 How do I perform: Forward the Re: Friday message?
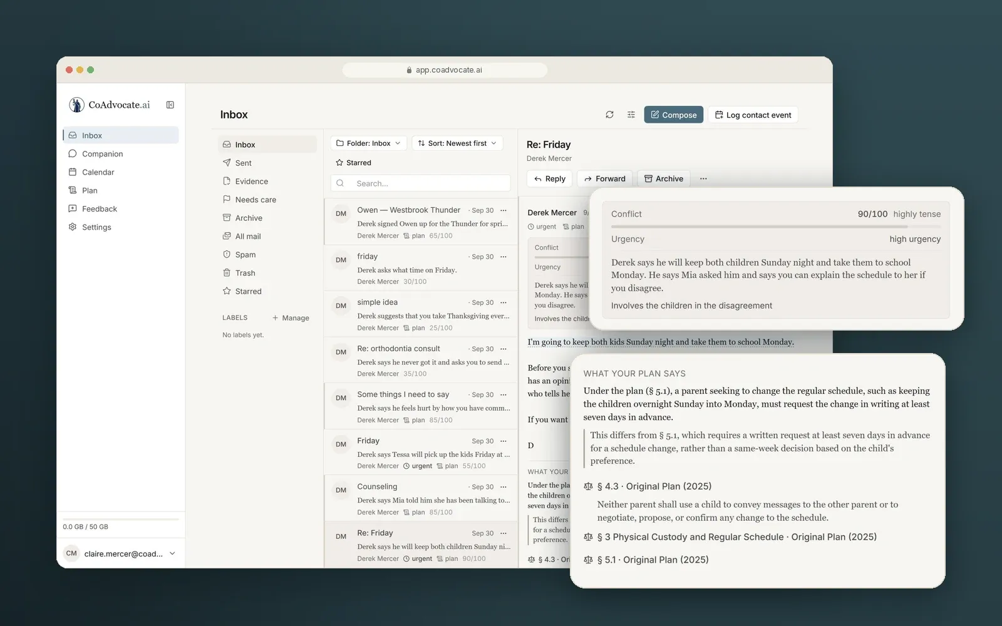[x=604, y=179]
